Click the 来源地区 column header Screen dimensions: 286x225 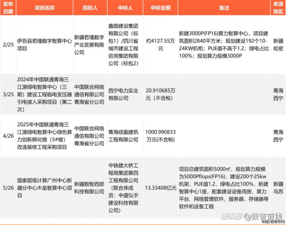278,8
